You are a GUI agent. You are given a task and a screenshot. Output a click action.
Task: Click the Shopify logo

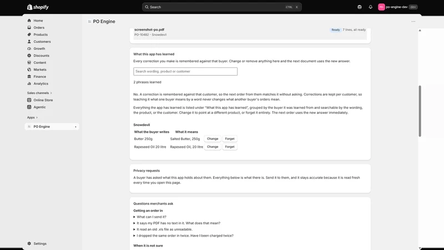[x=38, y=7]
